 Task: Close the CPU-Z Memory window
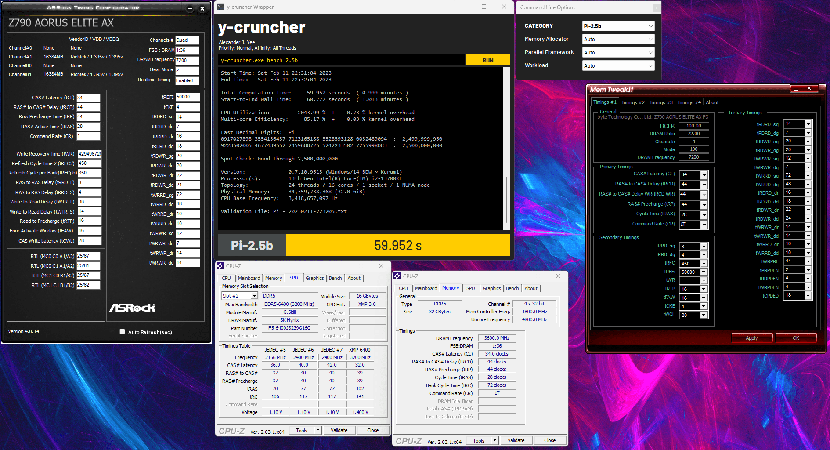tap(558, 276)
